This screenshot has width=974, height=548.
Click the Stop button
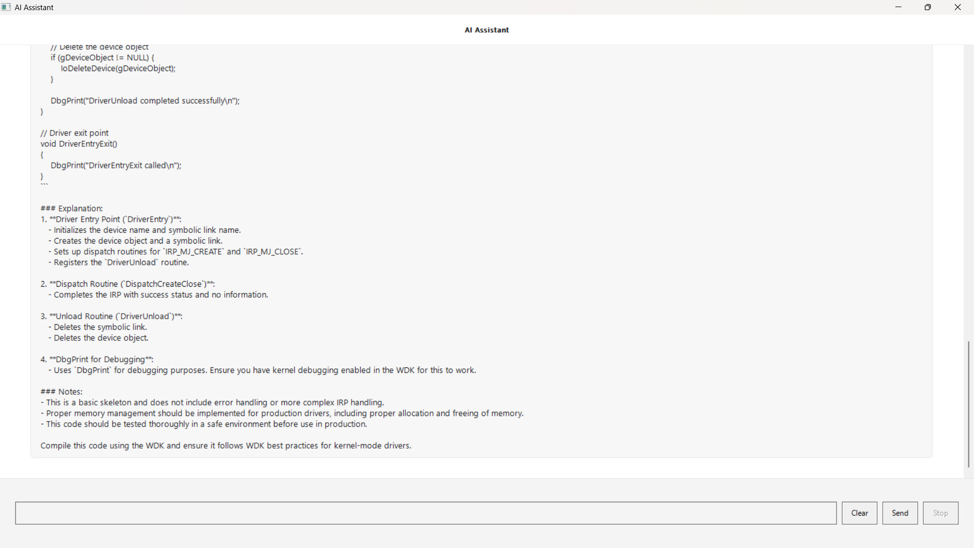pos(941,513)
